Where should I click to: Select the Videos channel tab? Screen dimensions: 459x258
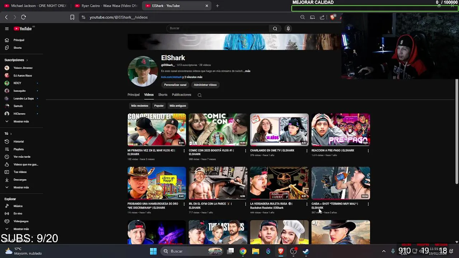click(149, 95)
